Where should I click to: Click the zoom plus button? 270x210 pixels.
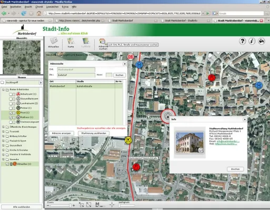(x=74, y=205)
